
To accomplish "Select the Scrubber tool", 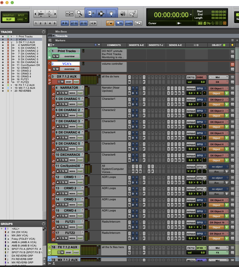I will click(122, 14).
